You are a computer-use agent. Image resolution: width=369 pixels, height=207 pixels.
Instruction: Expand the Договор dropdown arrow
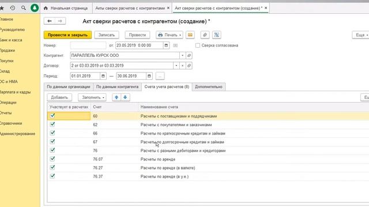[x=176, y=66]
